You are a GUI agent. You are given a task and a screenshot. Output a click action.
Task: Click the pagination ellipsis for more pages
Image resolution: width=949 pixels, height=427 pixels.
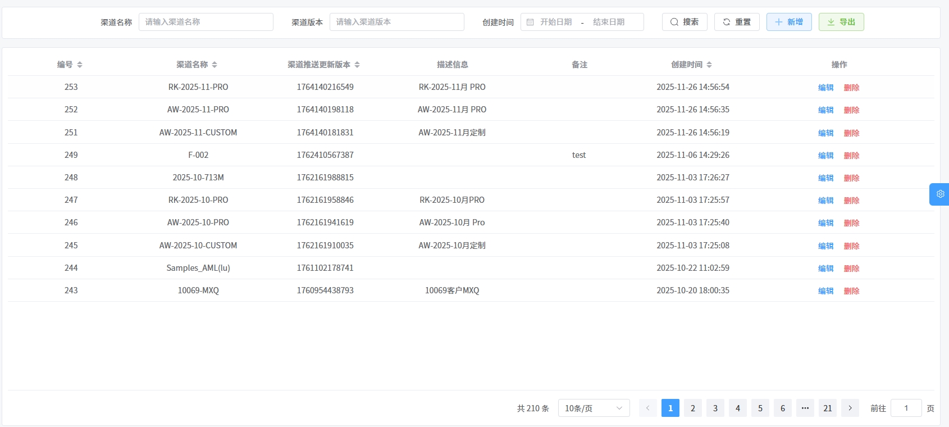pyautogui.click(x=805, y=408)
